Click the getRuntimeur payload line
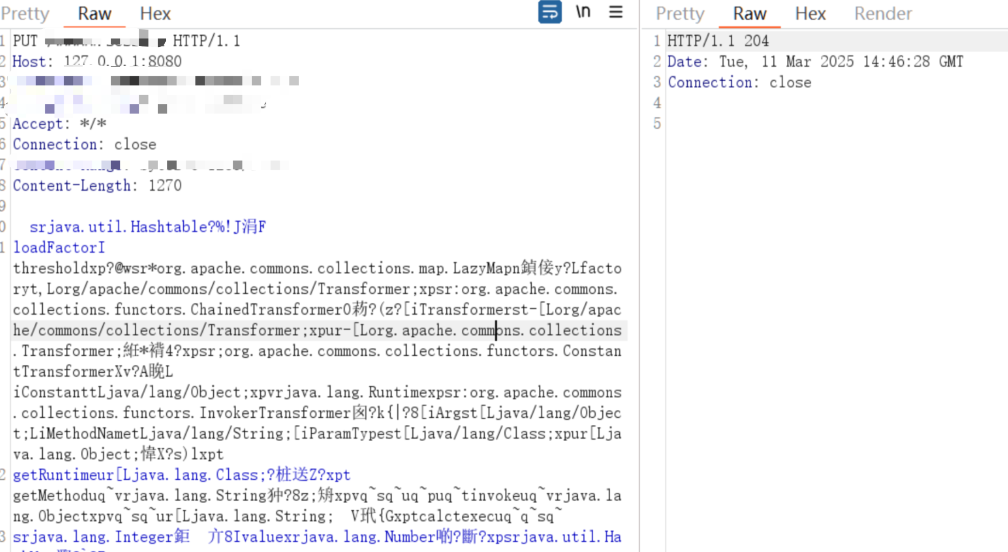 point(181,475)
